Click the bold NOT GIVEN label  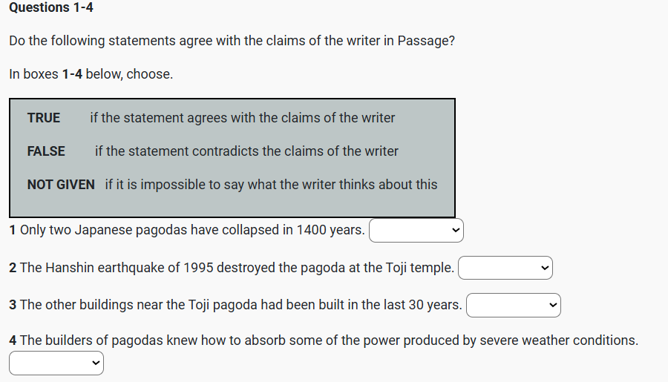click(x=61, y=185)
